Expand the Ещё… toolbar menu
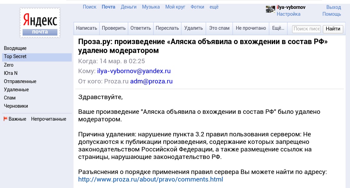Viewport: 350px width, 188px height. pos(278,28)
